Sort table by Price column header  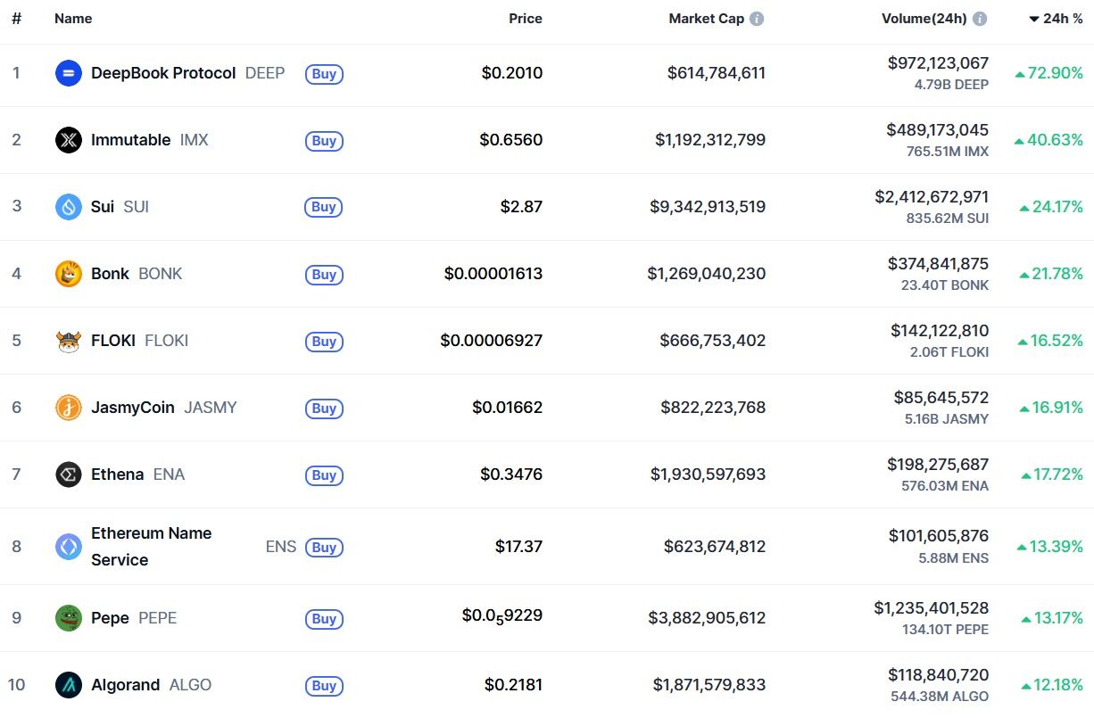pos(525,19)
